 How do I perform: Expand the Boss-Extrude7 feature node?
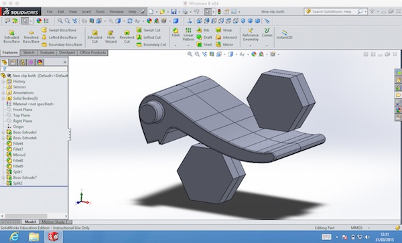[3, 177]
